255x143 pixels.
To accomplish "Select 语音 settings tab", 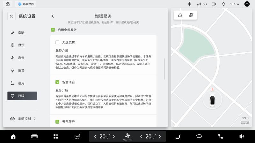I will [22, 70].
